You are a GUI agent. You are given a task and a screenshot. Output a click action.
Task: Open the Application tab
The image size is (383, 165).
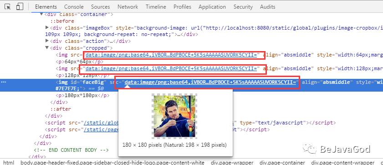coord(212,7)
